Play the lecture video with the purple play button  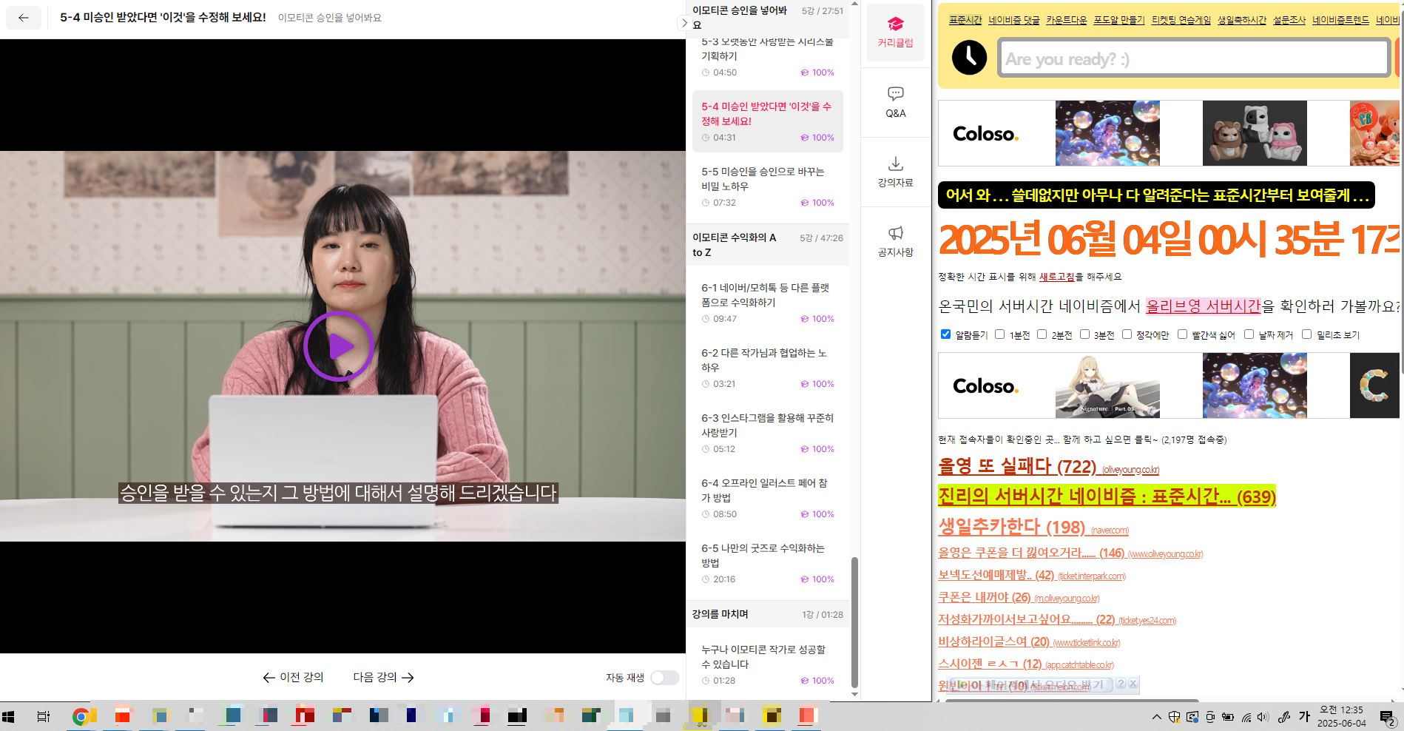click(x=339, y=346)
